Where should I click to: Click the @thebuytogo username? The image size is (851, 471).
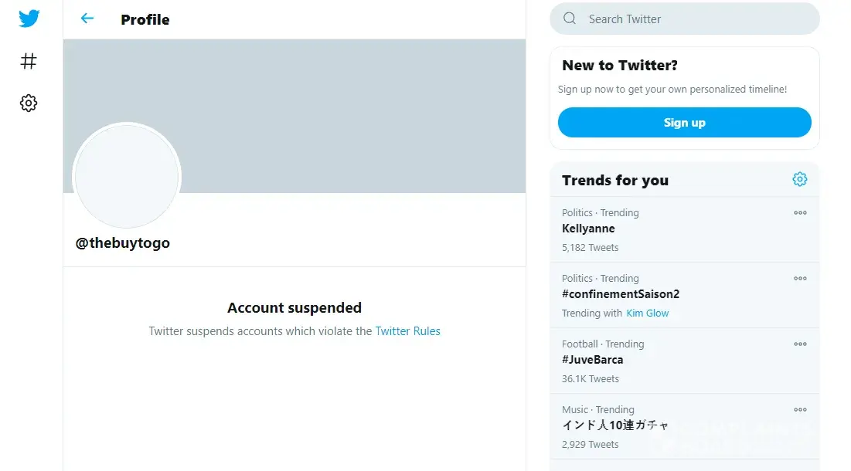tap(123, 243)
